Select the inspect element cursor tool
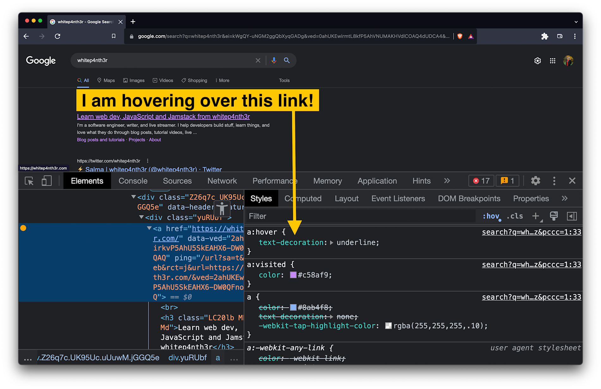Screen dimensions: 601x389 click(x=29, y=181)
